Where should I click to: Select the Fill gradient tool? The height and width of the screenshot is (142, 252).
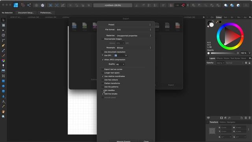(3, 61)
